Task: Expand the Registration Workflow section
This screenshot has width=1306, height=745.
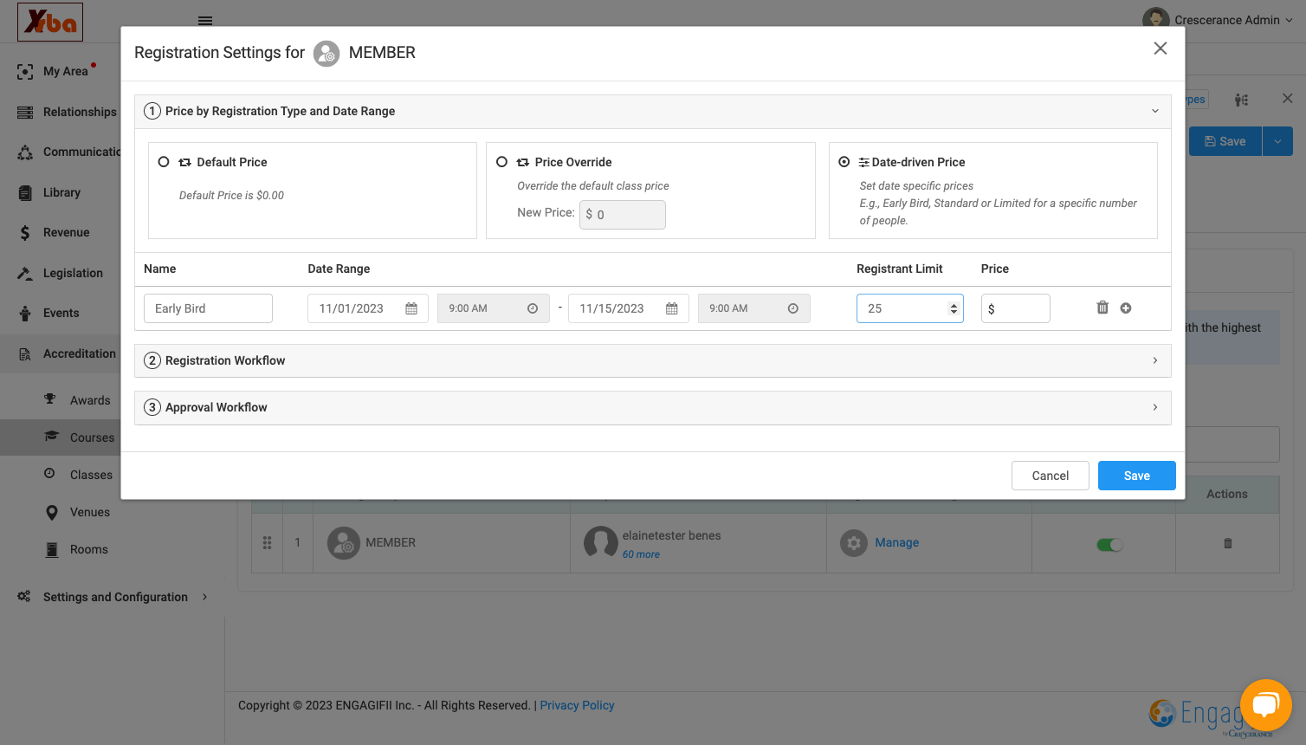Action: pos(1154,360)
